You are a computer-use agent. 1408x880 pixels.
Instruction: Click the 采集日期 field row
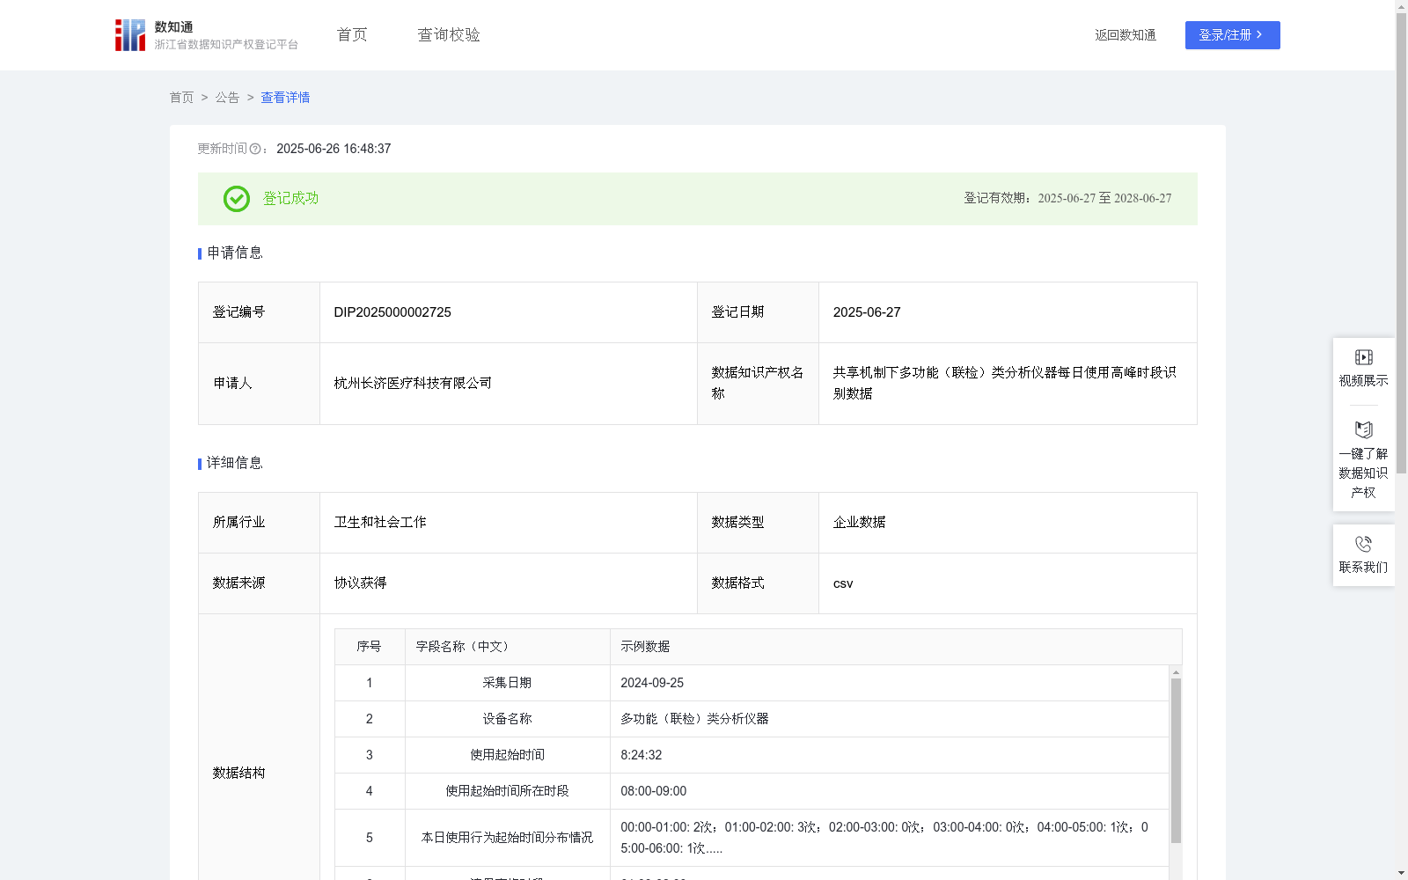[752, 683]
